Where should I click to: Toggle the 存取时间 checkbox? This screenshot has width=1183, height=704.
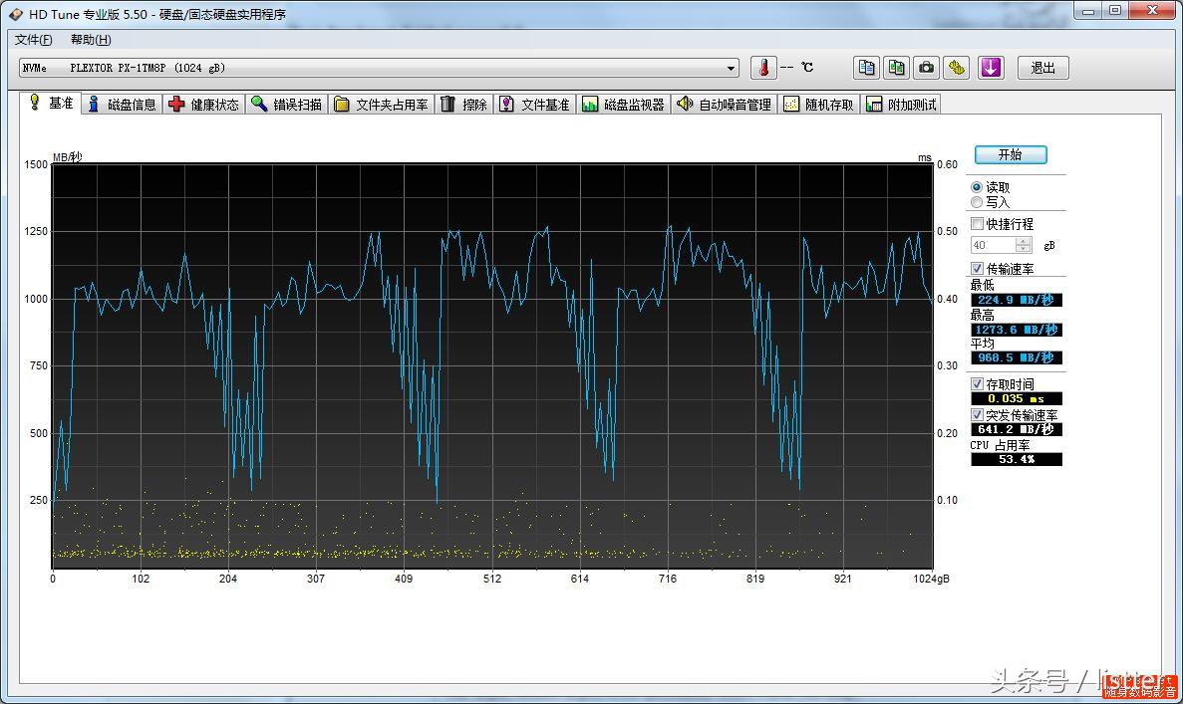977,384
